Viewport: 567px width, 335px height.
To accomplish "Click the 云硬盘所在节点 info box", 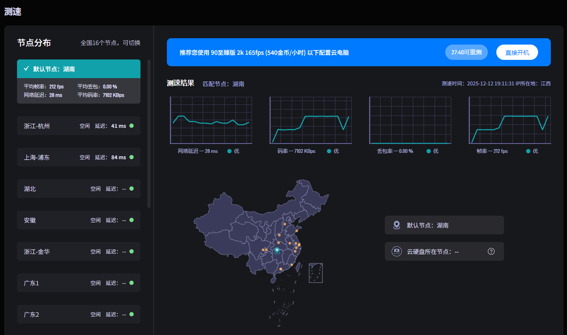I will coord(444,251).
